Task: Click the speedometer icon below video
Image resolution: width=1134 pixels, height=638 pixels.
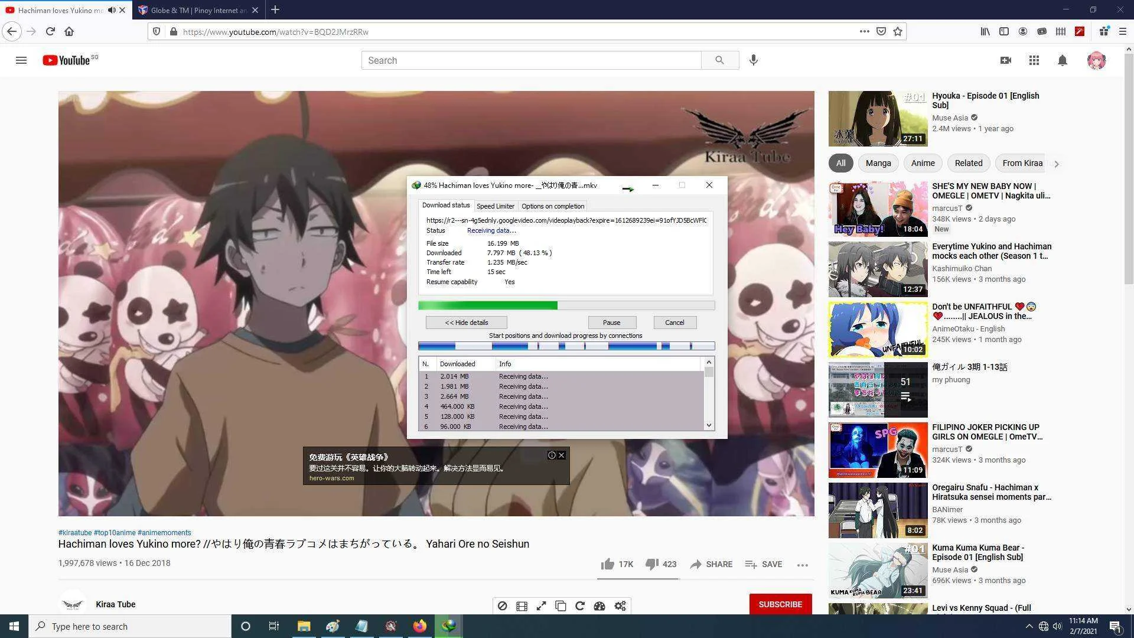Action: (599, 606)
